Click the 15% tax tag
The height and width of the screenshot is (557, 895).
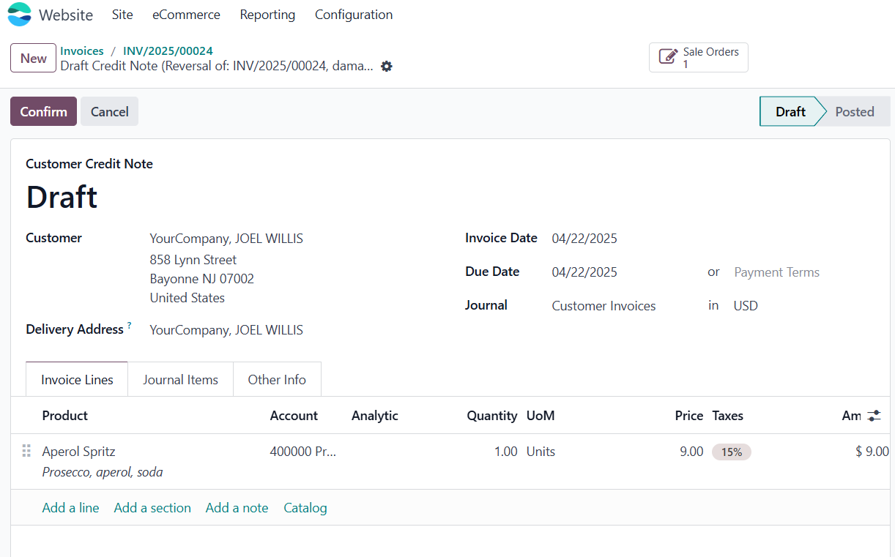(x=732, y=452)
